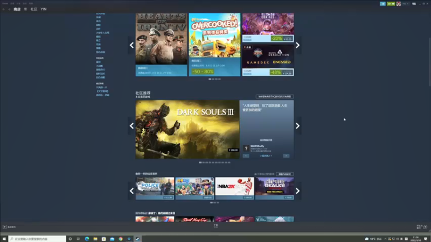The image size is (431, 242).
Task: Click the 社区推荐 heading
Action: pyautogui.click(x=143, y=93)
